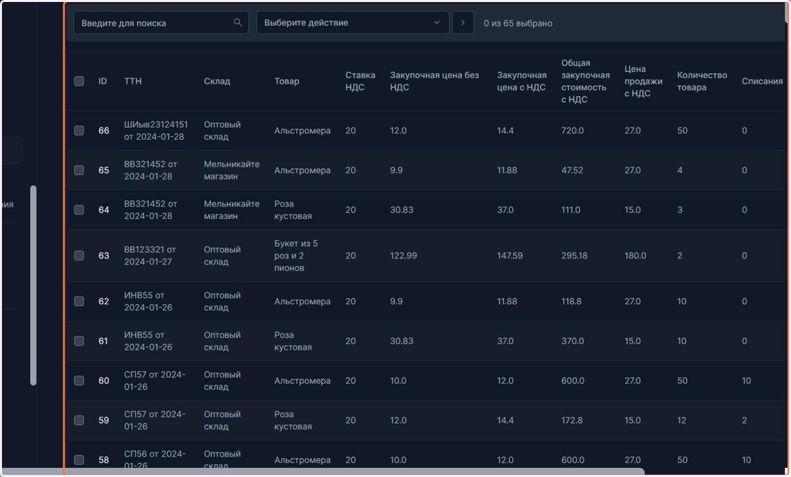Click the left sidebar vertical scrollbar

tap(34, 285)
